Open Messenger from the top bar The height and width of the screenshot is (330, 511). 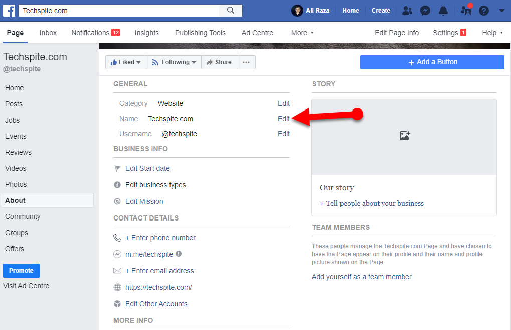425,10
